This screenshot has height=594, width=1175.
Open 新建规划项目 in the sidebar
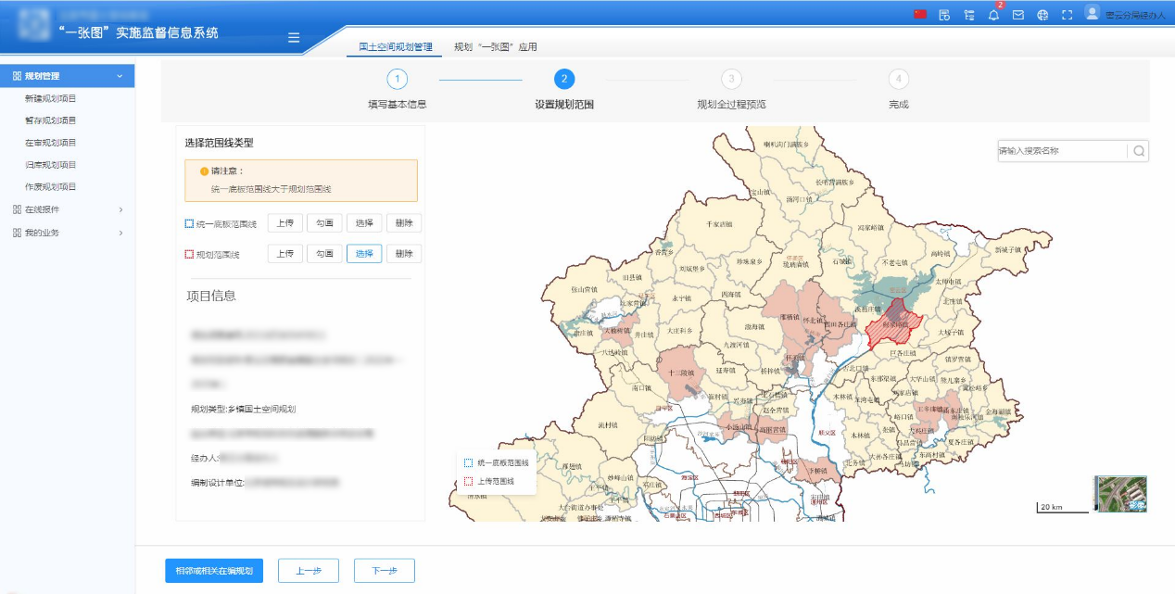[50, 98]
